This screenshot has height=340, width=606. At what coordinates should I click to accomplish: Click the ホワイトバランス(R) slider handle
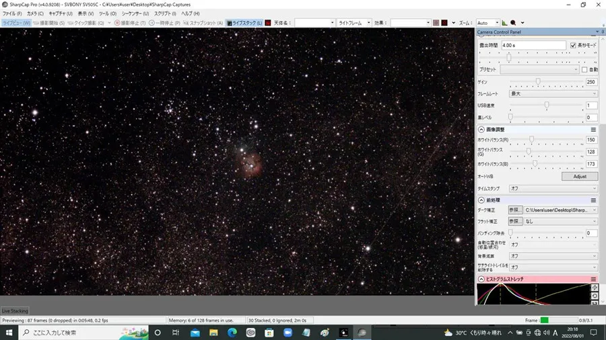[531, 139]
